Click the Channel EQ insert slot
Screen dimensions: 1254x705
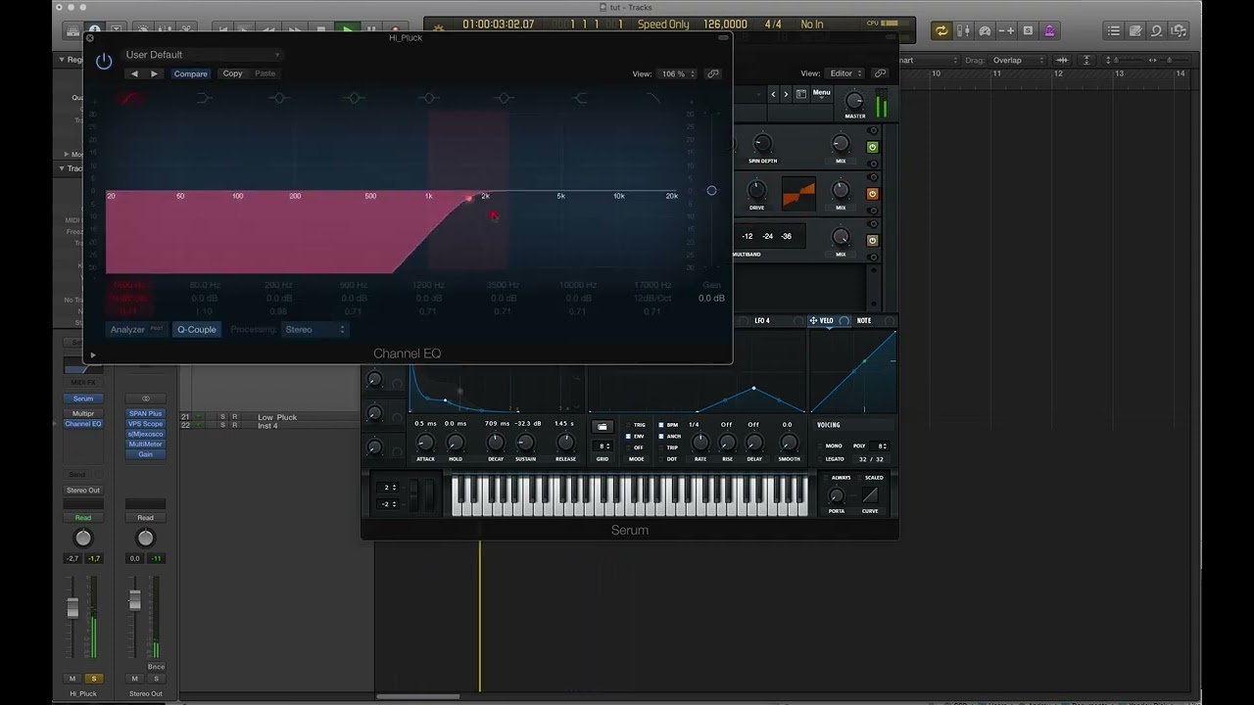83,424
